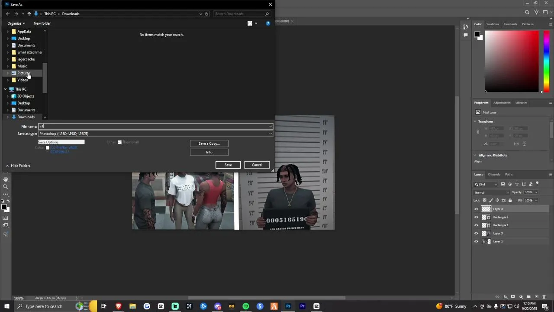
Task: Lock all padlock icon
Action: pos(510,200)
